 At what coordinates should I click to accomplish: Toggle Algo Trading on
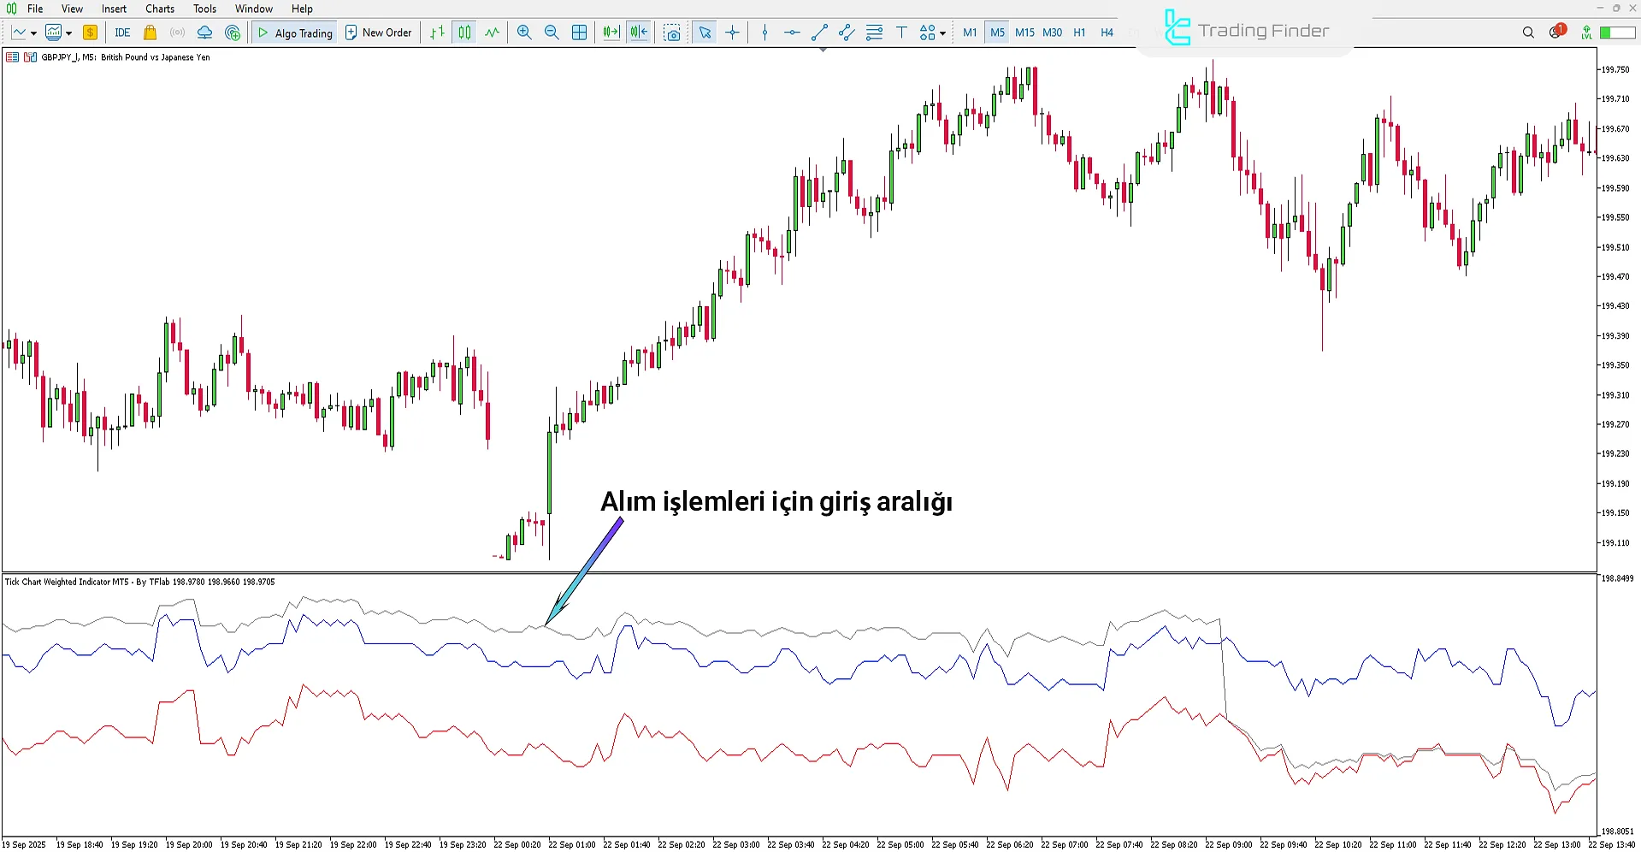coord(294,33)
